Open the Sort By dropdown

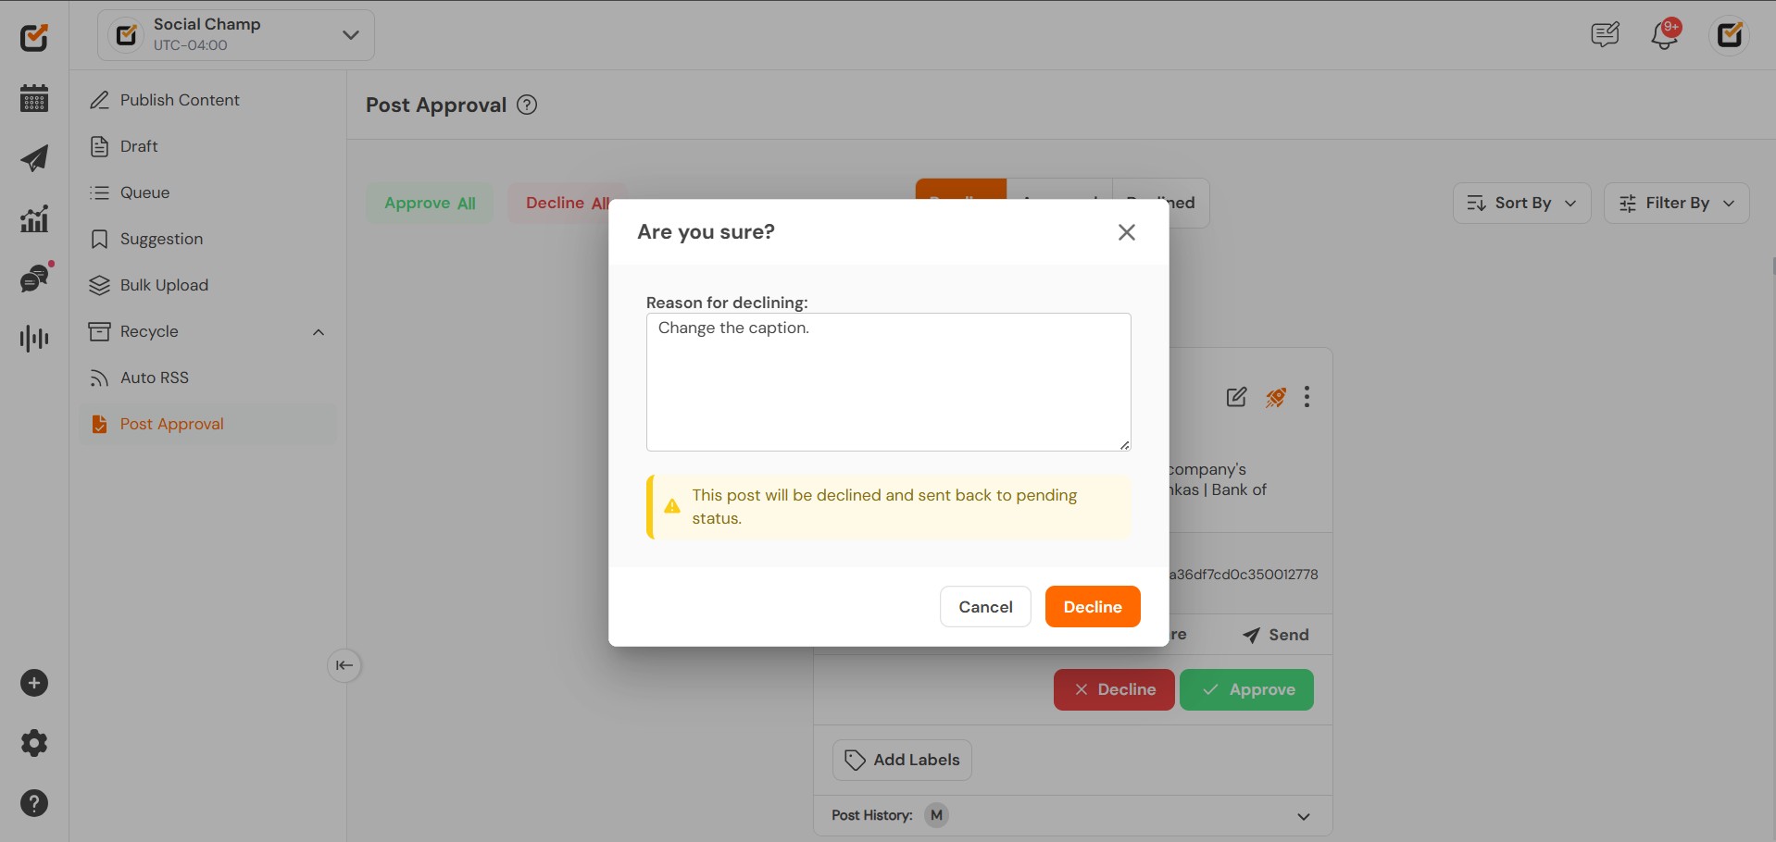click(1521, 203)
